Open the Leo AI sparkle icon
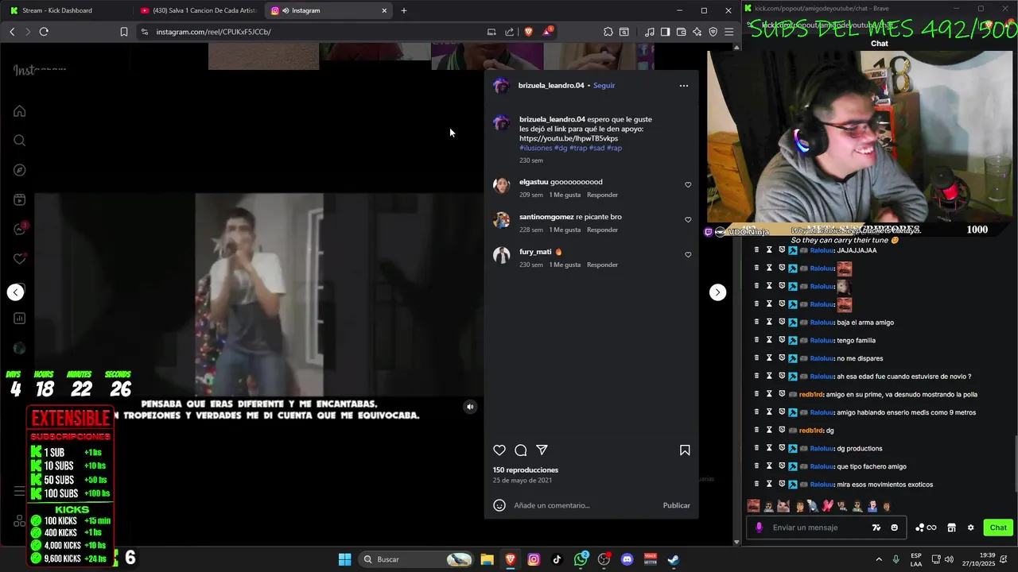 coord(697,32)
